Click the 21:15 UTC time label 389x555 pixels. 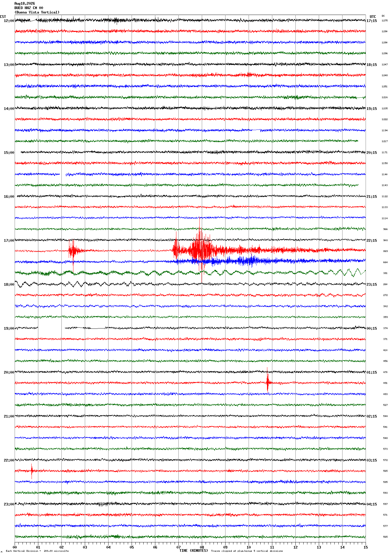tap(372, 197)
